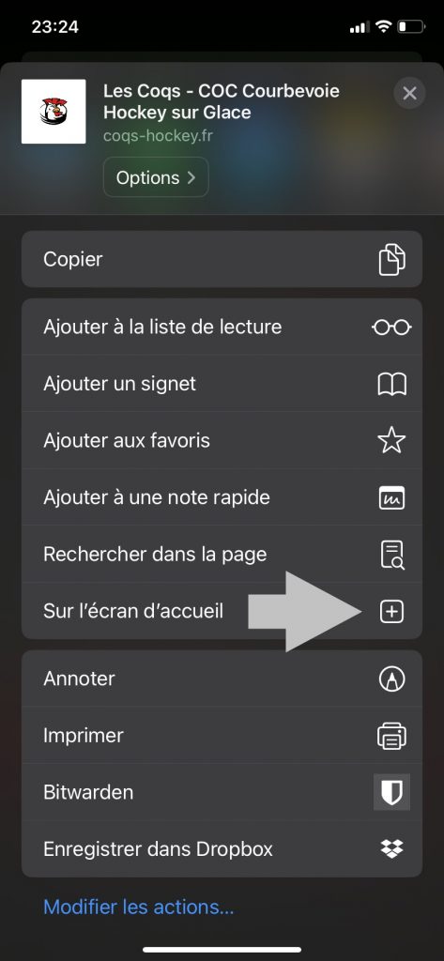Tap the Dropbox logo icon
This screenshot has height=961, width=444.
pos(391,848)
